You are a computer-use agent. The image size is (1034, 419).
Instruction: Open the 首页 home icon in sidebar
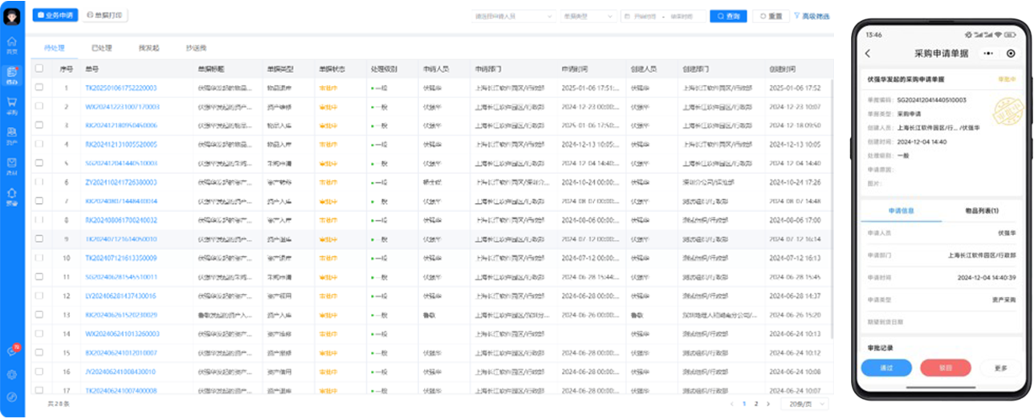click(x=12, y=43)
